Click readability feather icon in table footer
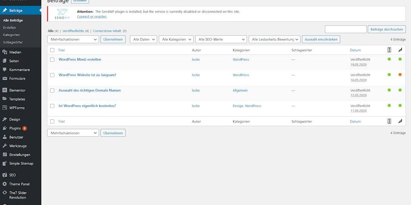Image resolution: width=411 pixels, height=205 pixels. [x=400, y=121]
